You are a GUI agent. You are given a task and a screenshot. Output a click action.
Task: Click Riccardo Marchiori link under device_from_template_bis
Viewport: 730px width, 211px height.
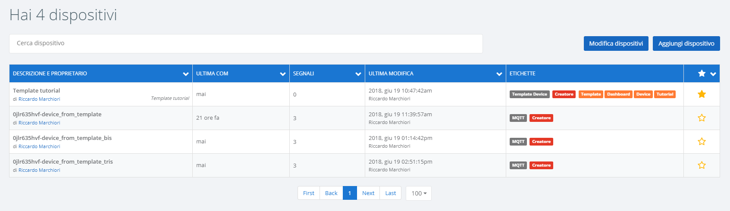39,146
